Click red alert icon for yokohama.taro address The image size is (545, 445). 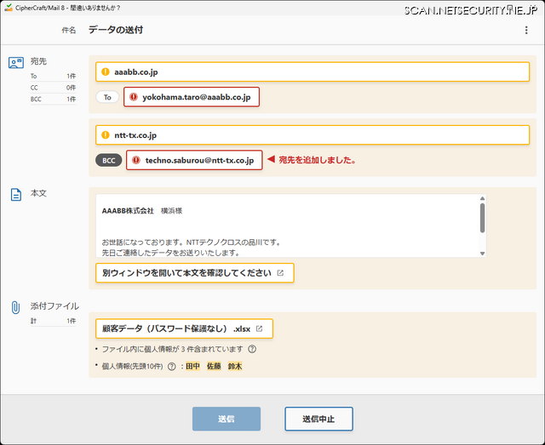pyautogui.click(x=134, y=97)
